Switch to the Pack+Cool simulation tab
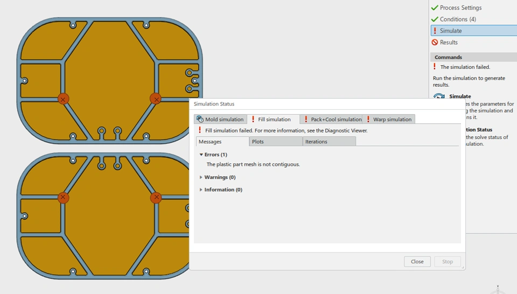Viewport: 517px width, 294px height. tap(331, 120)
